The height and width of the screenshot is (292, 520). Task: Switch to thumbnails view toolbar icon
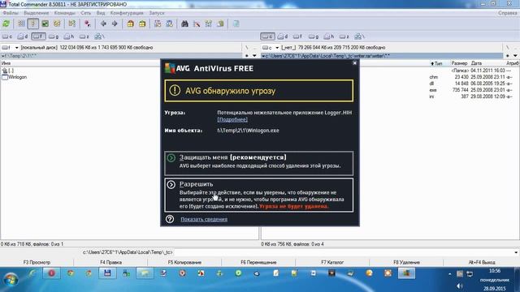pos(45,24)
